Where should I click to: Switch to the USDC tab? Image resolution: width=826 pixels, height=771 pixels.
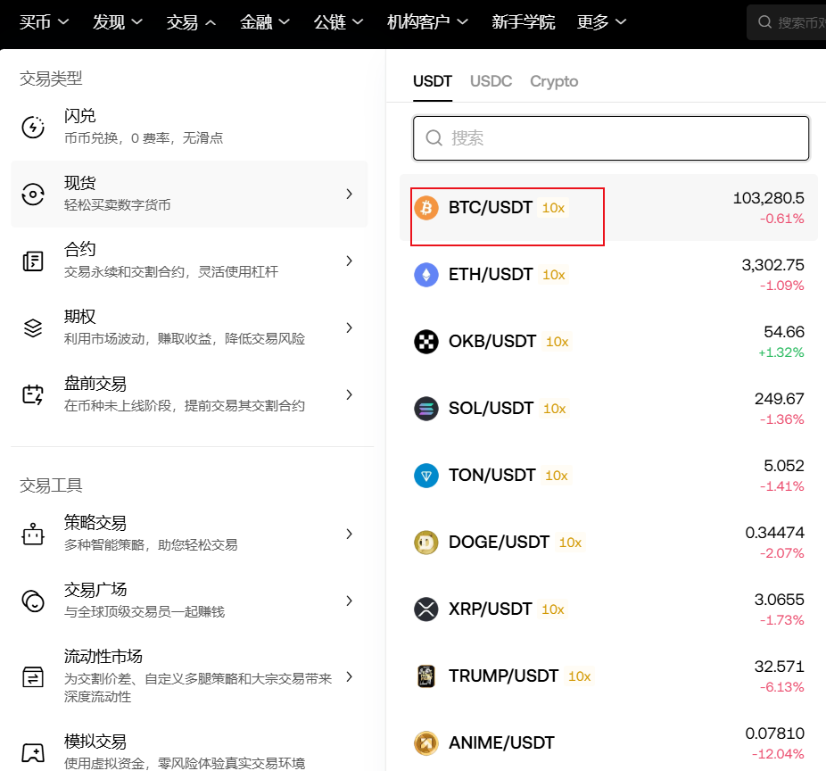pos(491,81)
